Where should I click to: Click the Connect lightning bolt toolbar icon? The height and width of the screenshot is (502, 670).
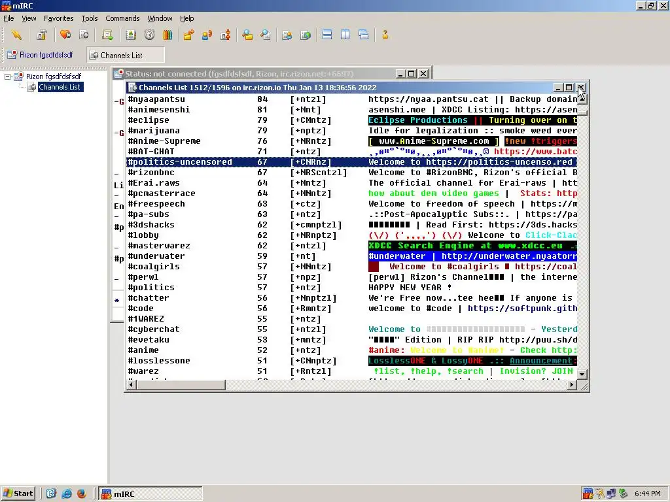click(16, 35)
